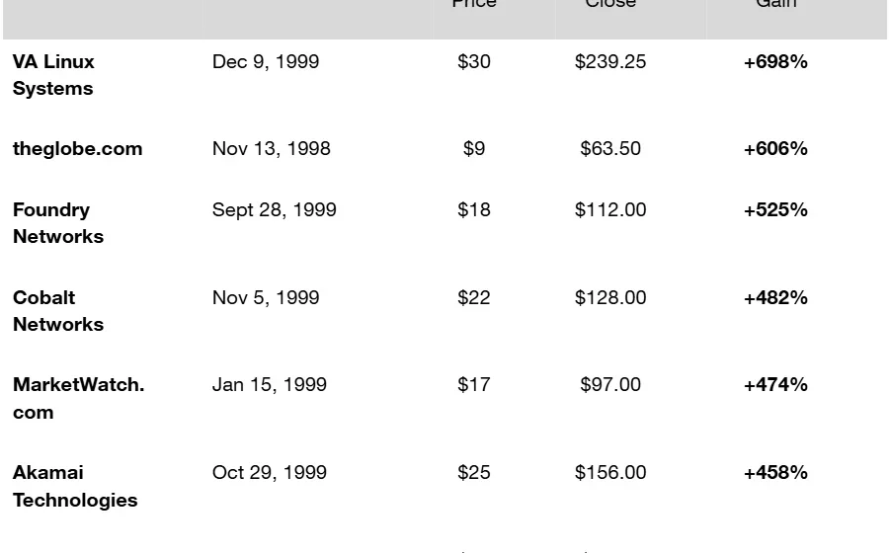Click the $112.00 closing price

click(x=610, y=209)
